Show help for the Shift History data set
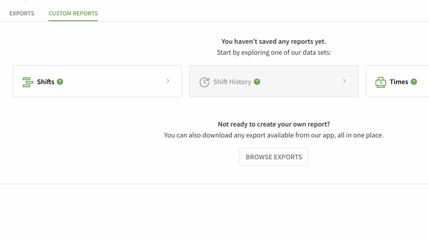Viewport: 429px width, 241px height. pyautogui.click(x=257, y=82)
